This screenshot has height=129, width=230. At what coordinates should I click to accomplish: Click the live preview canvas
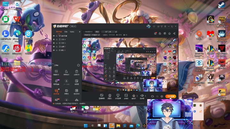(x=130, y=64)
